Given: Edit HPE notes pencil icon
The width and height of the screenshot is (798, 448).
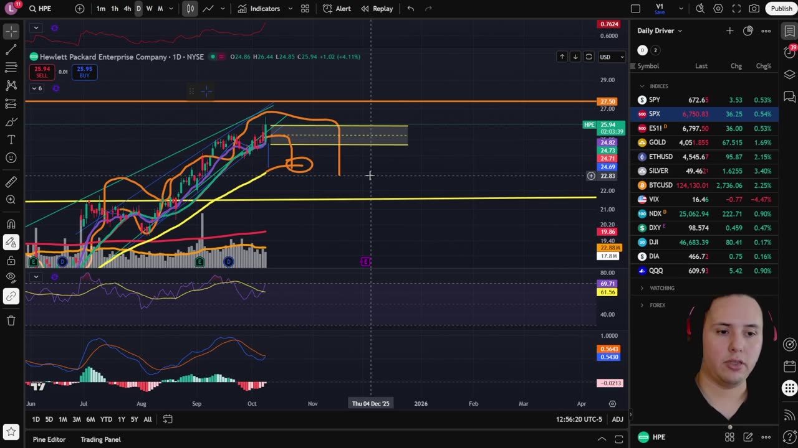Looking at the screenshot, I should click(748, 437).
